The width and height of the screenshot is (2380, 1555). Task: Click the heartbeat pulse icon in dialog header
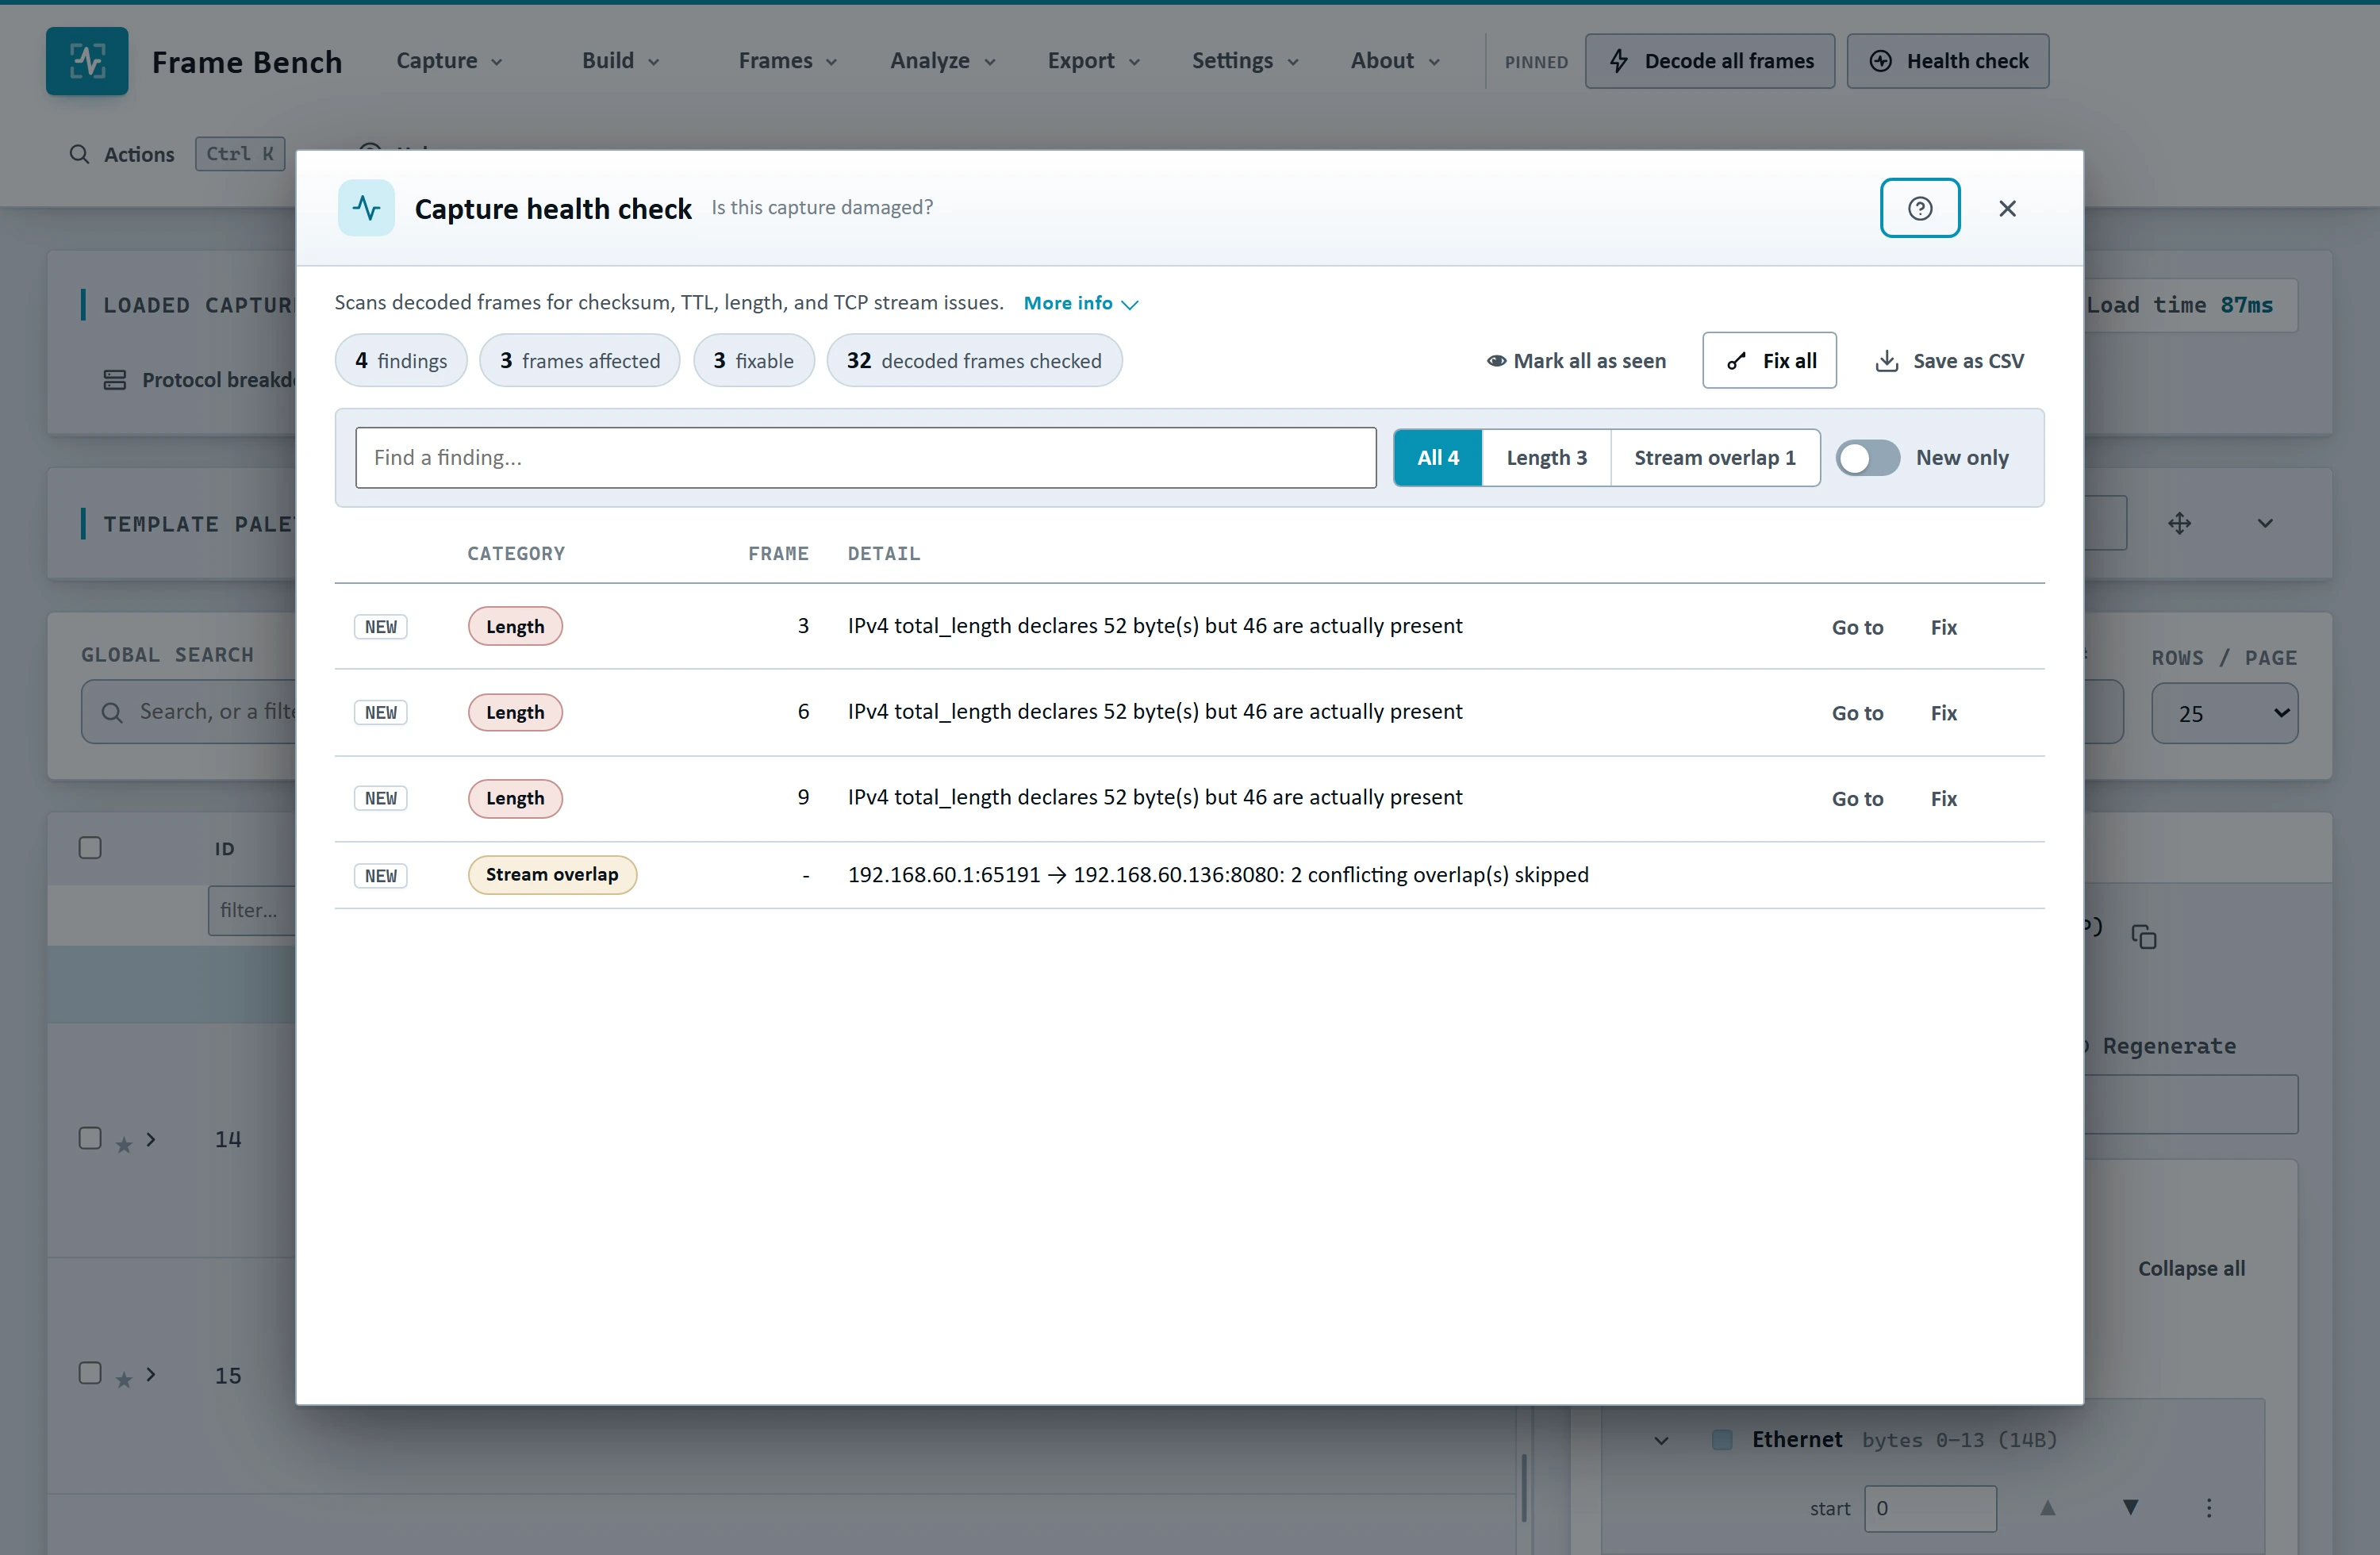366,208
